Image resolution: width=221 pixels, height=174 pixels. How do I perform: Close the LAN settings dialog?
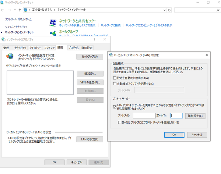(207, 55)
